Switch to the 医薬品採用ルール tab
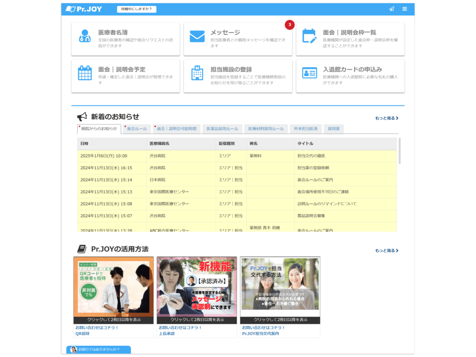Screen dimensions: 476x357 [x=222, y=129]
